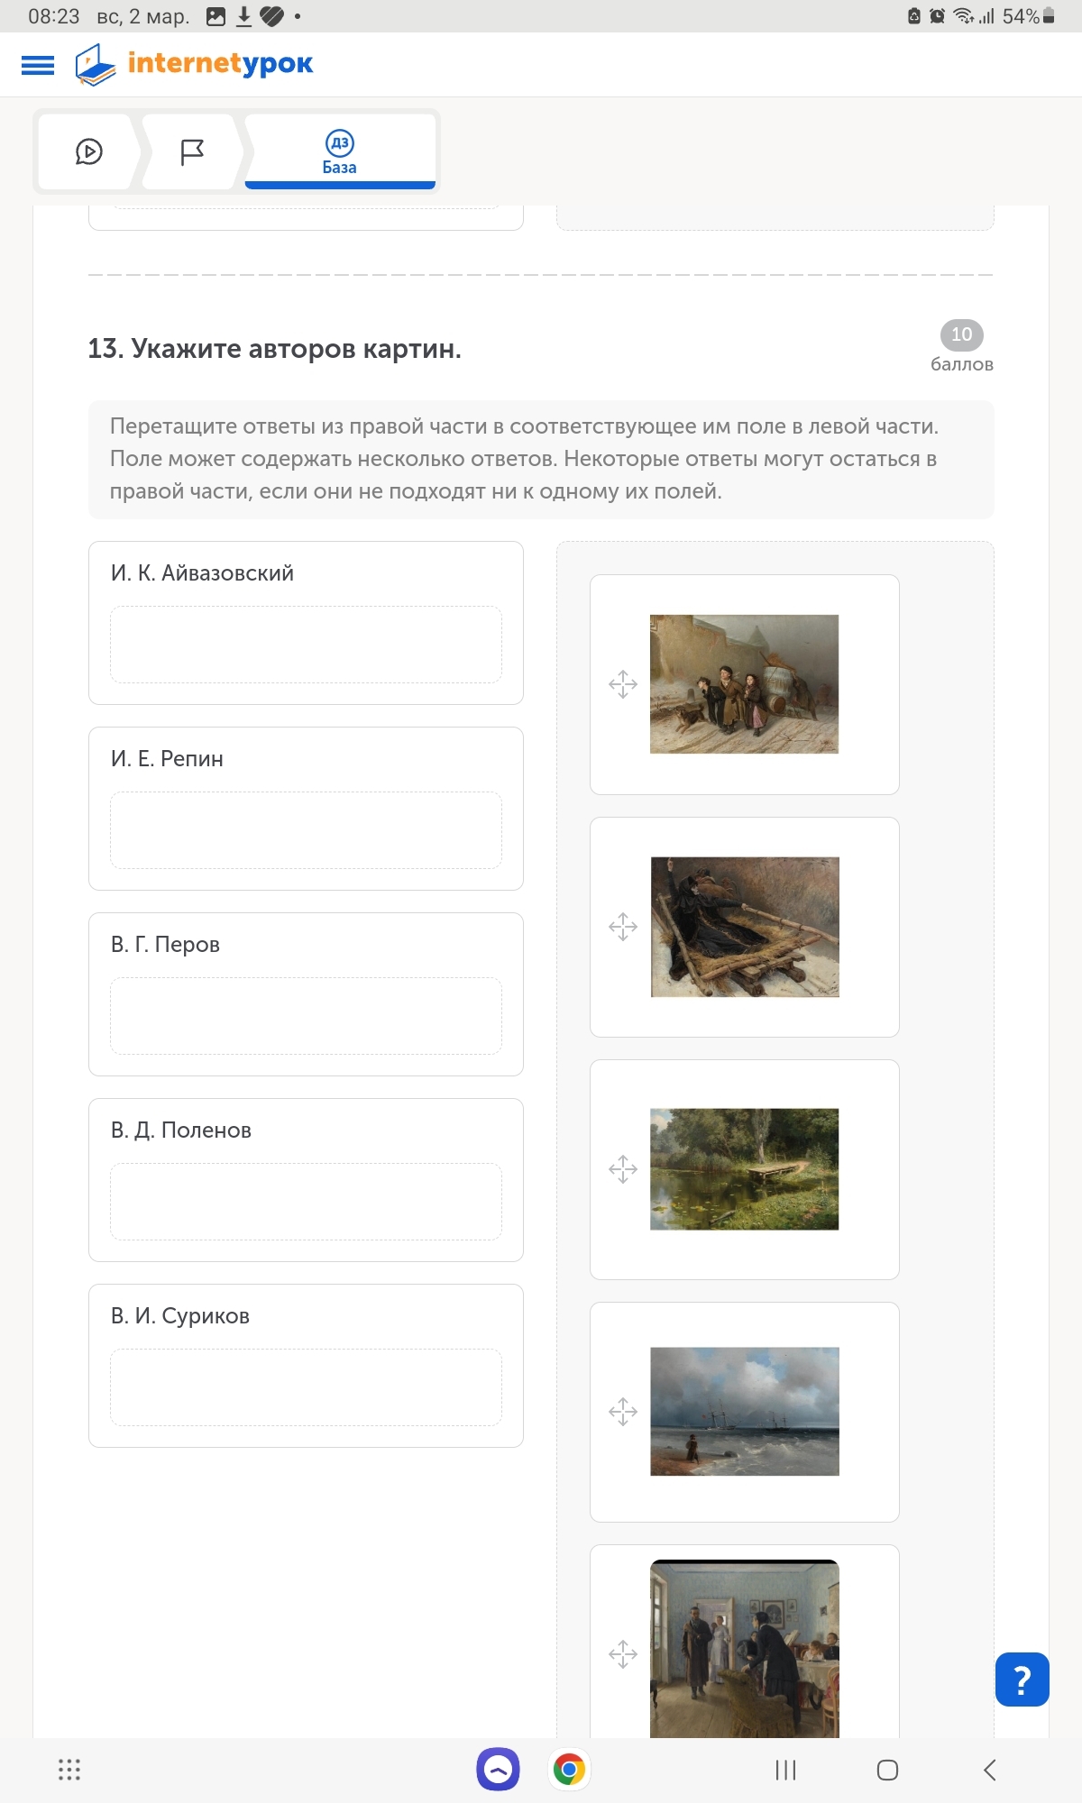Click the drop field under В. Г. Перов
This screenshot has width=1082, height=1803.
click(306, 1016)
